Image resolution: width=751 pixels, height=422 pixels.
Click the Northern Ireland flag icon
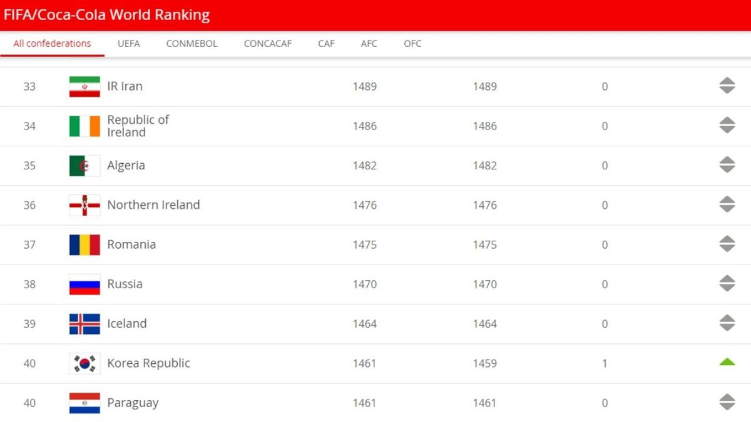pos(84,205)
